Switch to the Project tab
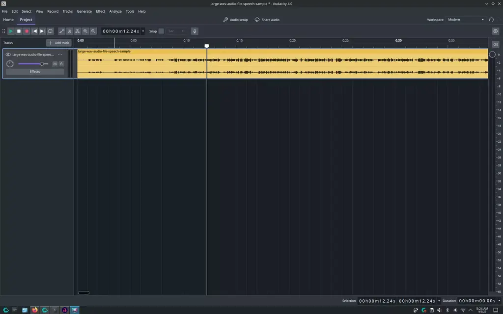Viewport: 503px width, 314px height. [26, 20]
